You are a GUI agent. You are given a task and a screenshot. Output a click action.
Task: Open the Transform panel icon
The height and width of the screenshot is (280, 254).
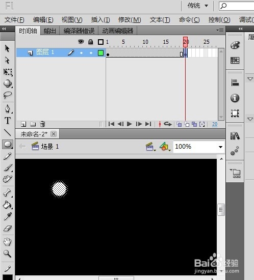click(235, 113)
